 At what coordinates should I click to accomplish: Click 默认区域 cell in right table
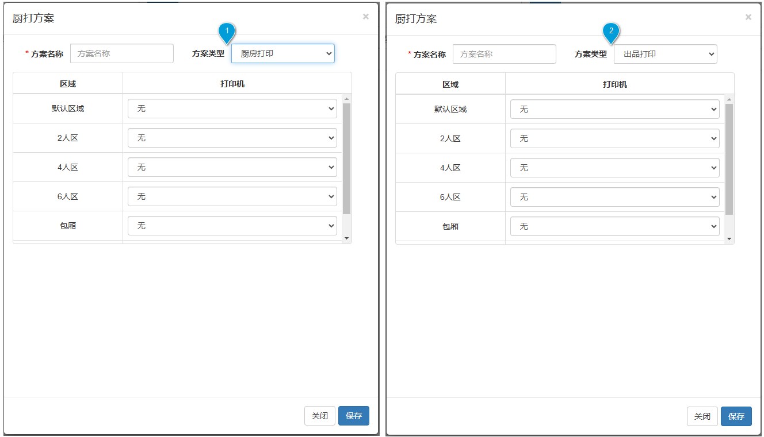(x=450, y=109)
